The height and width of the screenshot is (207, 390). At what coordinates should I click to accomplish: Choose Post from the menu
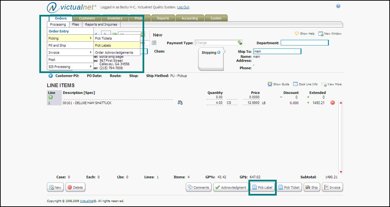[70, 60]
